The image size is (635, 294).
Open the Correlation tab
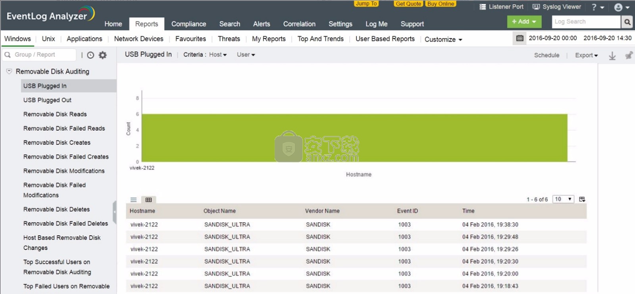click(299, 24)
